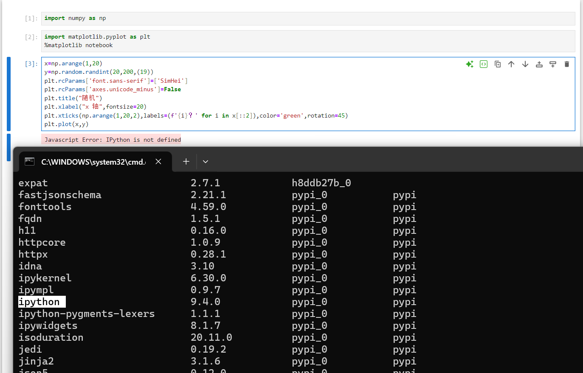Click jedi package name in terminal
This screenshot has width=583, height=373.
coord(30,349)
